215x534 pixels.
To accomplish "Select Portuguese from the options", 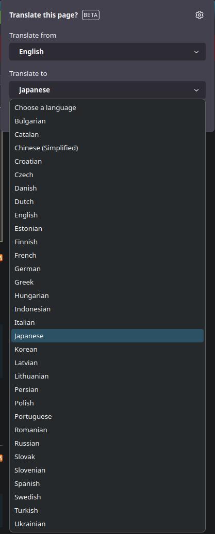I will 107,416.
